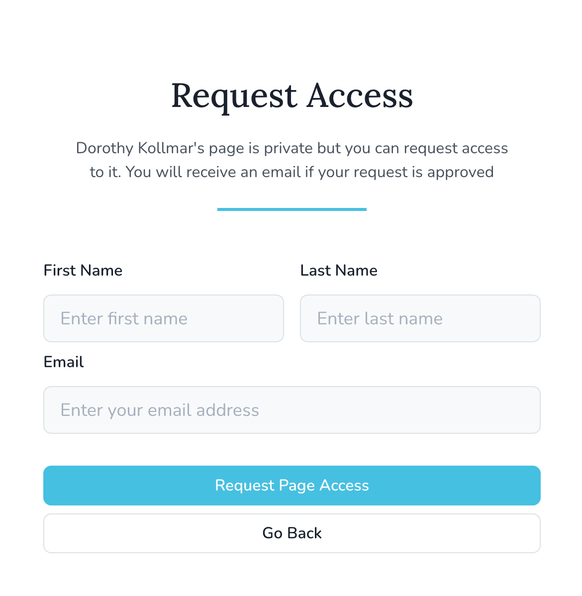Submit the form via Request Page Access
Viewport: 582px width, 596px height.
[x=292, y=485]
